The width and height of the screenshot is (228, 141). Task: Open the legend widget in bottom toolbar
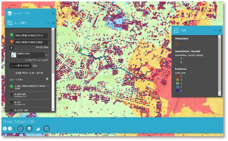coord(21,128)
